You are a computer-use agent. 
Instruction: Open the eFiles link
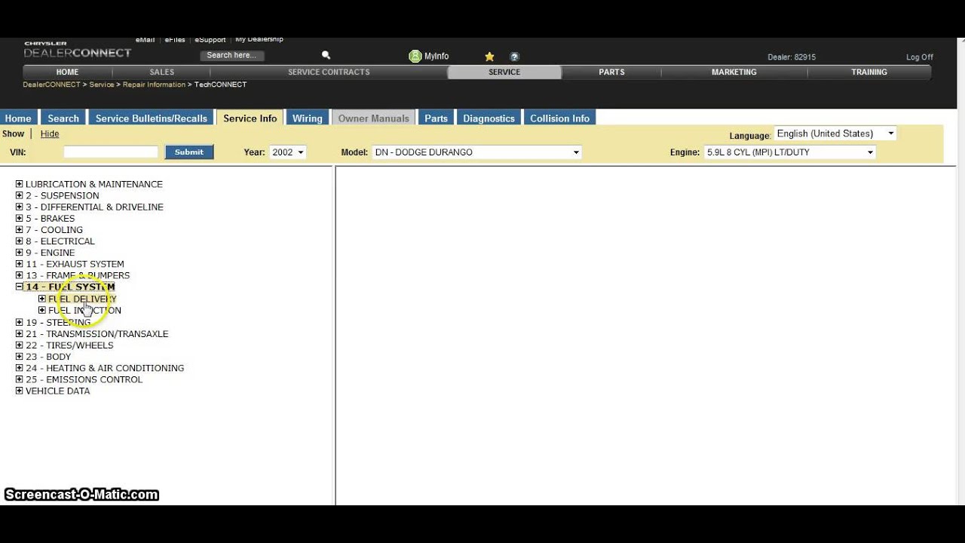click(x=175, y=40)
